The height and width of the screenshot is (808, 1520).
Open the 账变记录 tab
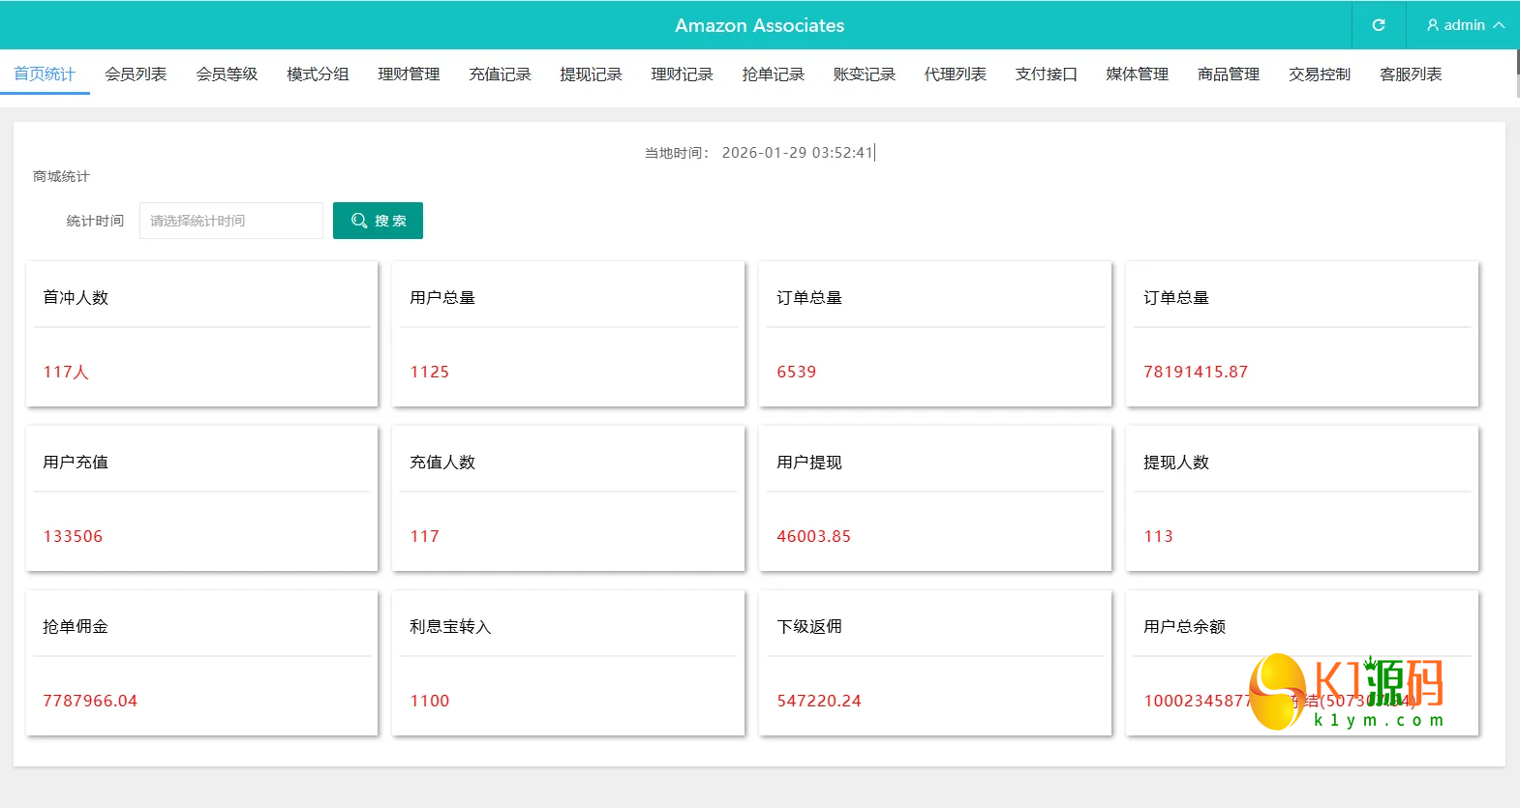tap(864, 74)
